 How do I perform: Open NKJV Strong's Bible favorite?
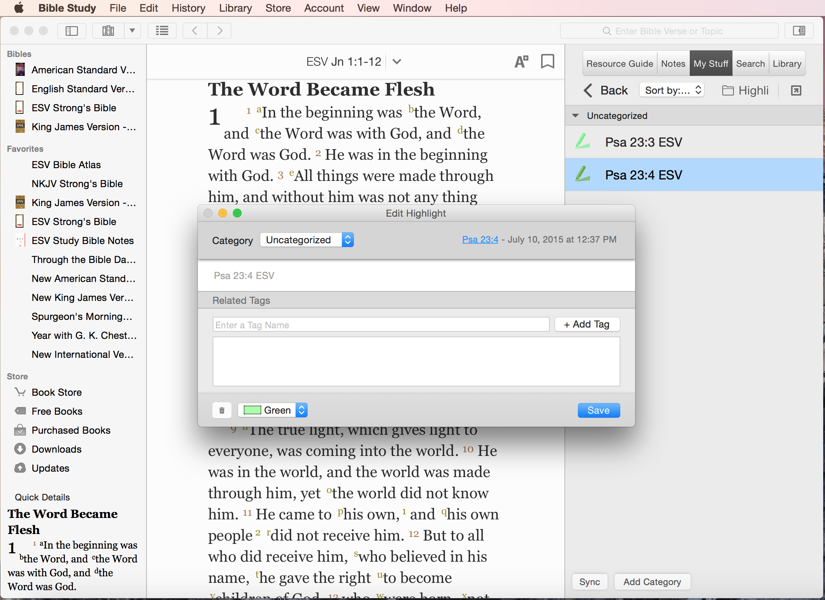pyautogui.click(x=77, y=183)
